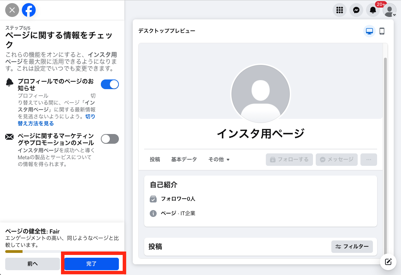Open the post composer pencil button
Viewport: 401px width, 275px height.
pos(388,262)
